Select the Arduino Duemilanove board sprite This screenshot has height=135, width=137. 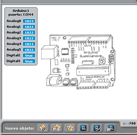[x=78, y=62]
